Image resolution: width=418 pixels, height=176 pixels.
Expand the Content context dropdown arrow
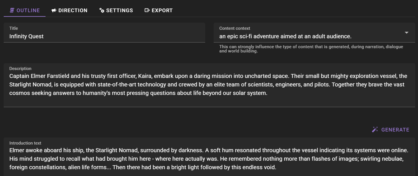407,33
